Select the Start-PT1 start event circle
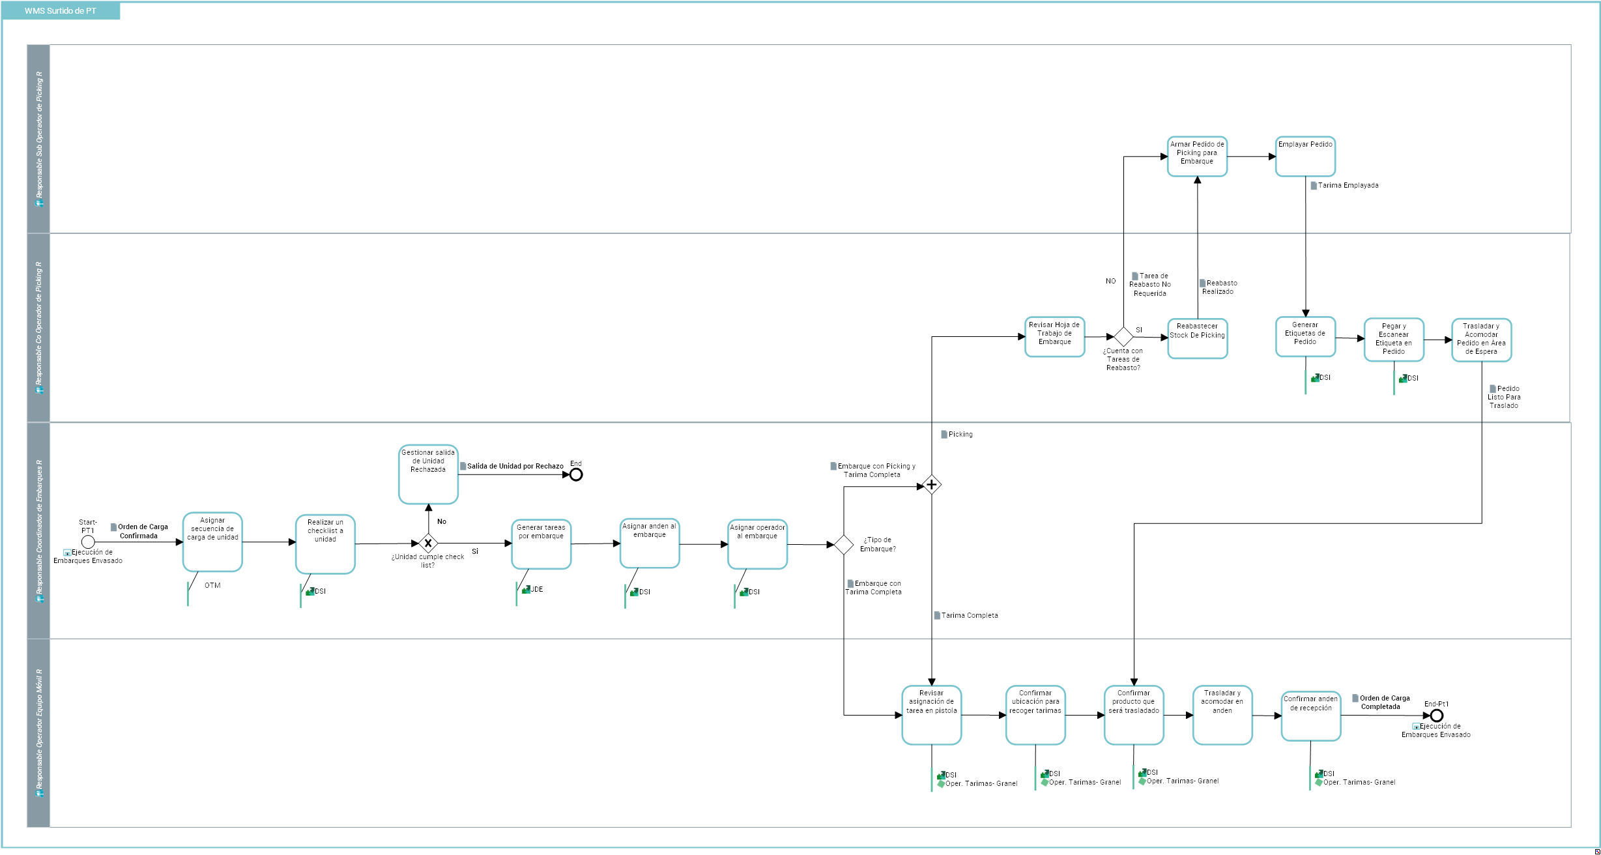Screen dimensions: 1601x855 [x=88, y=542]
